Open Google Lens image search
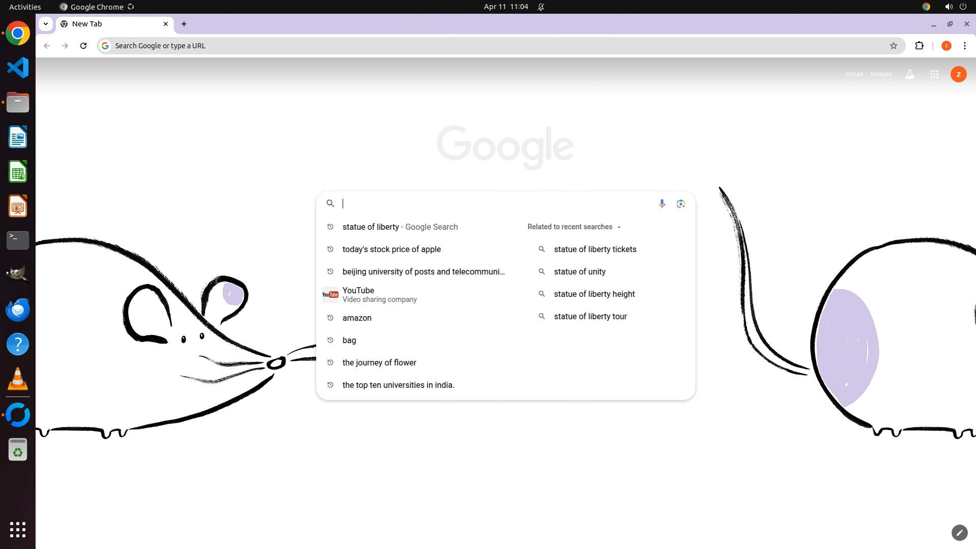 [x=681, y=203]
